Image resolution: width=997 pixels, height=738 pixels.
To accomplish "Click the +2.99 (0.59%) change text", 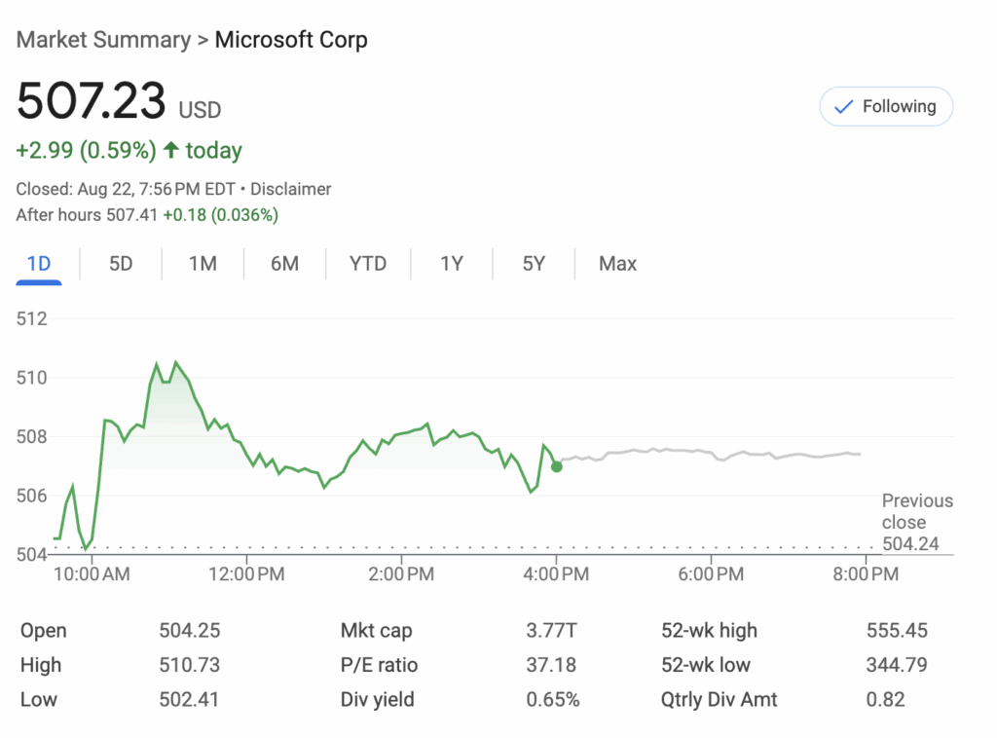I will coord(86,151).
